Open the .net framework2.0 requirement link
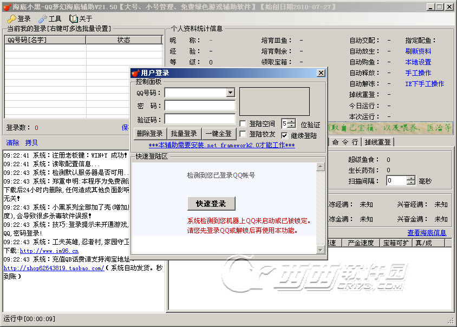 coord(222,145)
